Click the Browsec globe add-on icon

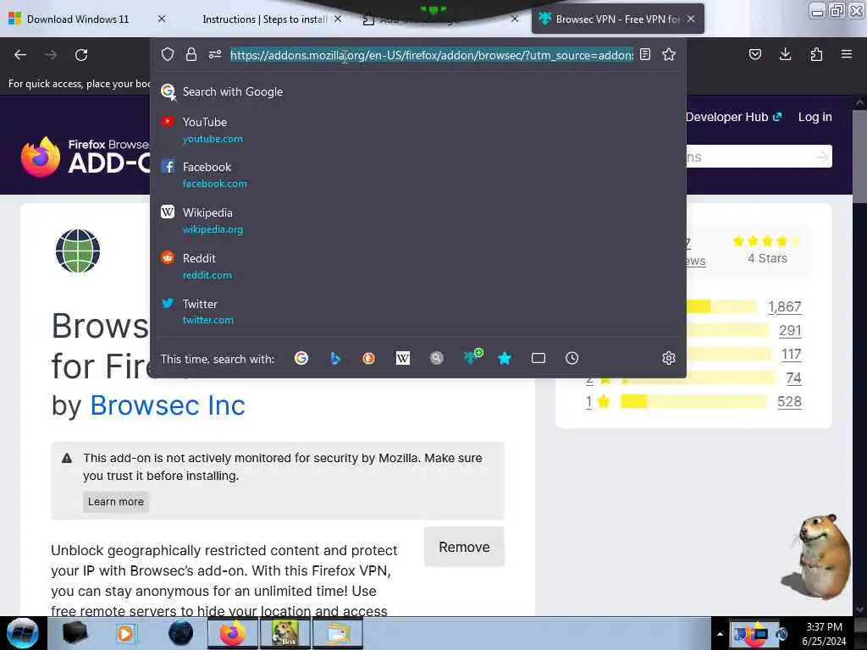[78, 251]
